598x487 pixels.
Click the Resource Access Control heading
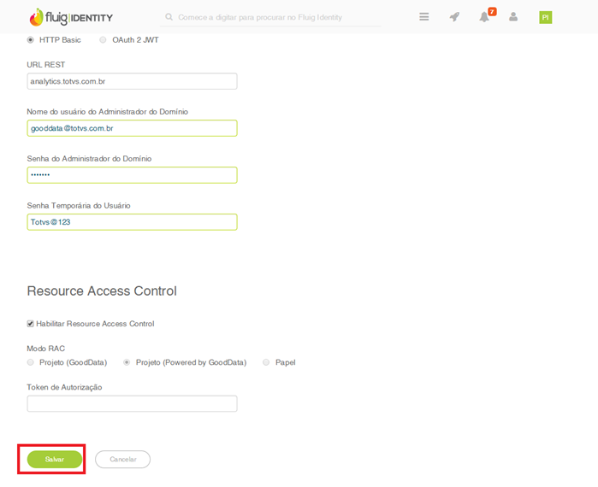pyautogui.click(x=102, y=290)
